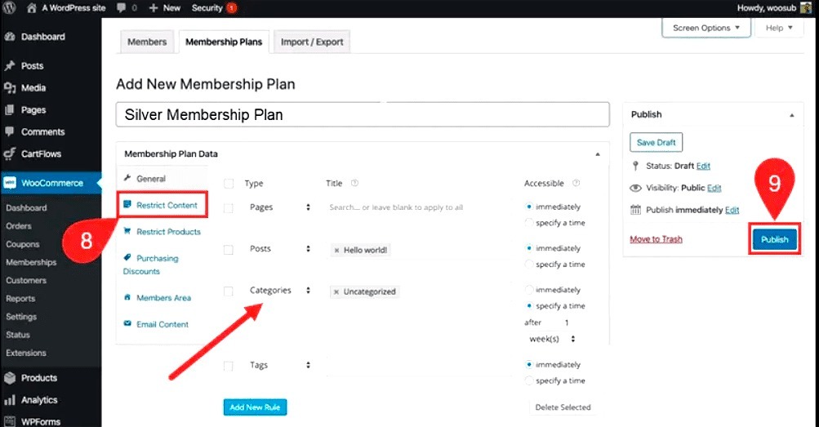
Task: Click the help icon beside Title column
Action: (x=354, y=183)
